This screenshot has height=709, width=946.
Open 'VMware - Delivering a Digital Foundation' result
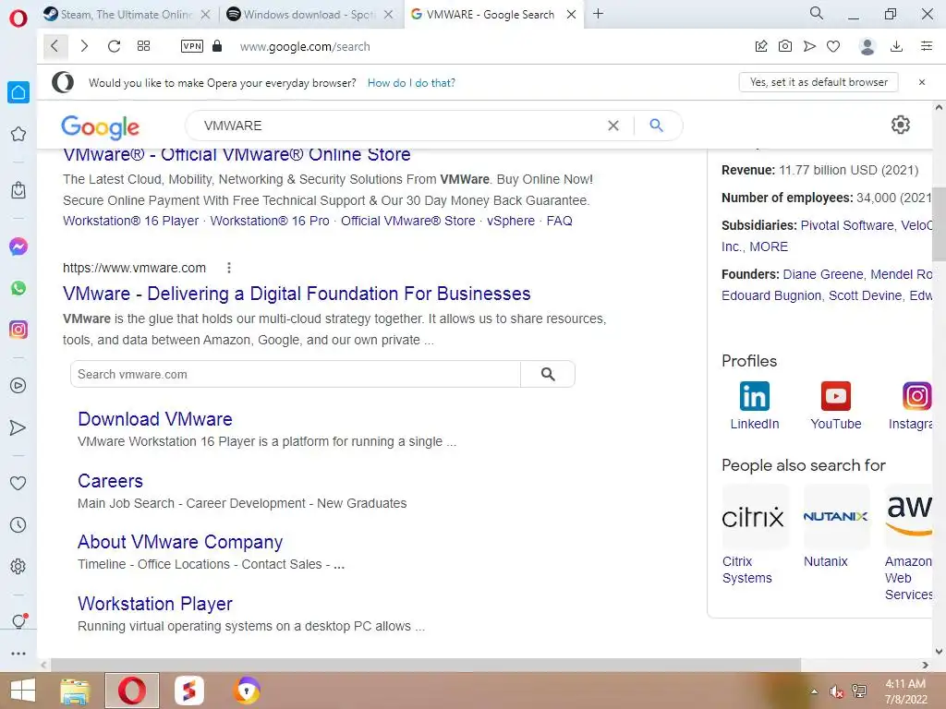click(x=297, y=294)
